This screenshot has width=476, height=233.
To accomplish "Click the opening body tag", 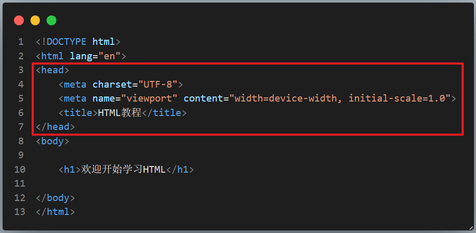I will click(x=52, y=141).
